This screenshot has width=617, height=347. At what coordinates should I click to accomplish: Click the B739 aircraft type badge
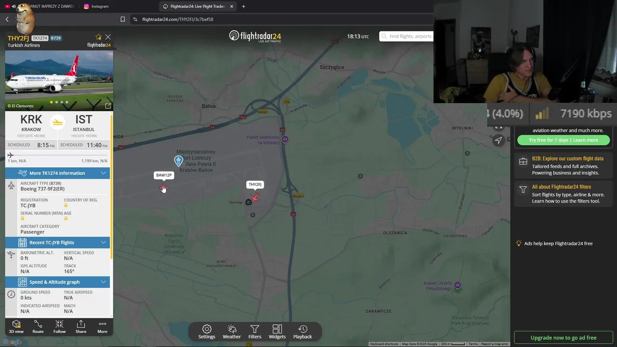click(56, 38)
